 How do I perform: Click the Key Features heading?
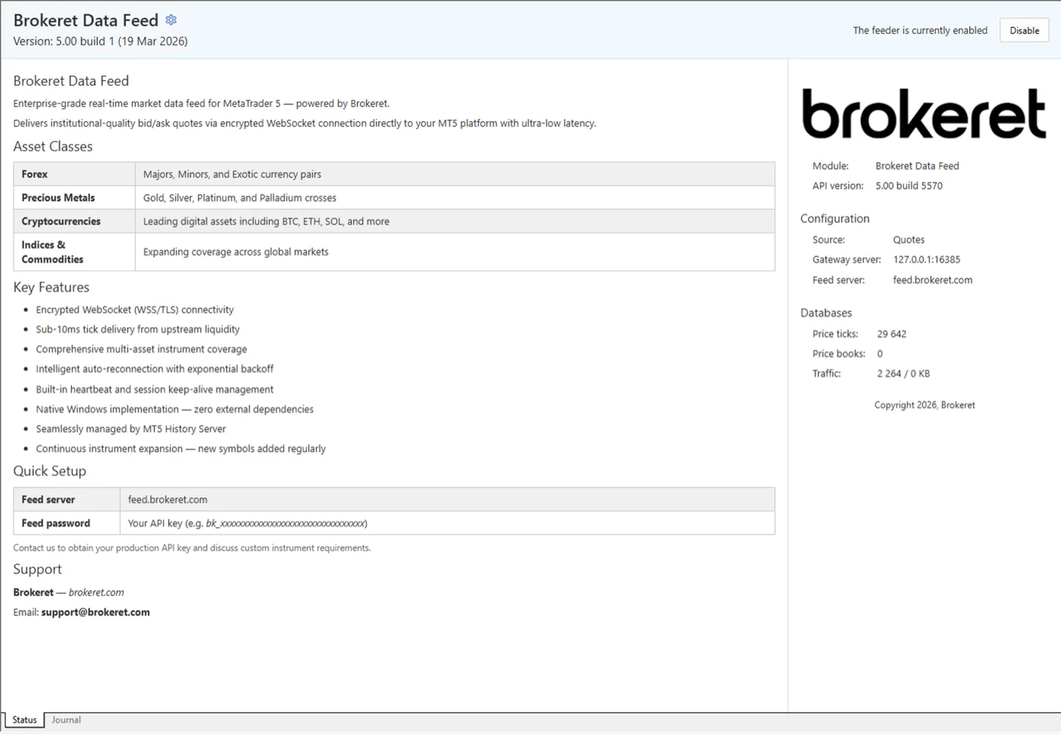click(52, 287)
